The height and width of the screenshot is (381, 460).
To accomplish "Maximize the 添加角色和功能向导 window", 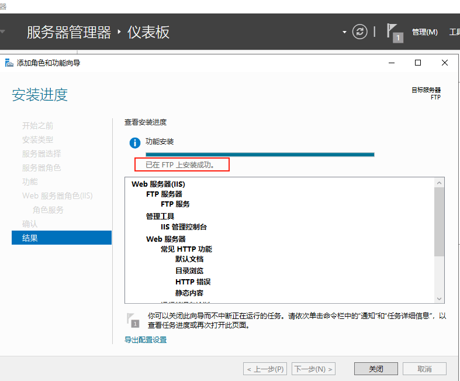I will [417, 63].
